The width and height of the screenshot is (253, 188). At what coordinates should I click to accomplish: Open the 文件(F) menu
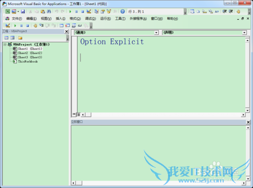tap(17, 19)
